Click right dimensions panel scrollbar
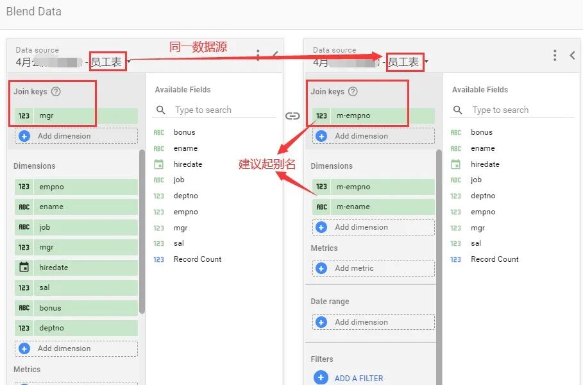The width and height of the screenshot is (583, 385). 439,267
